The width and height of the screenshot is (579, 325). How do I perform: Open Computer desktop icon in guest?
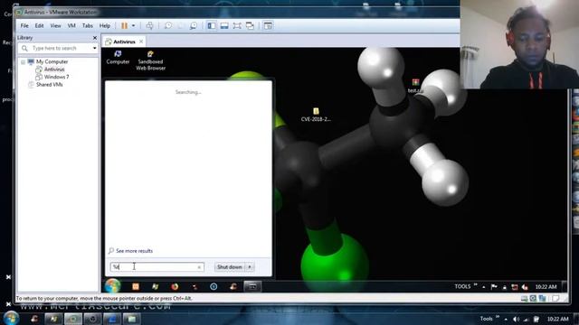click(x=118, y=58)
